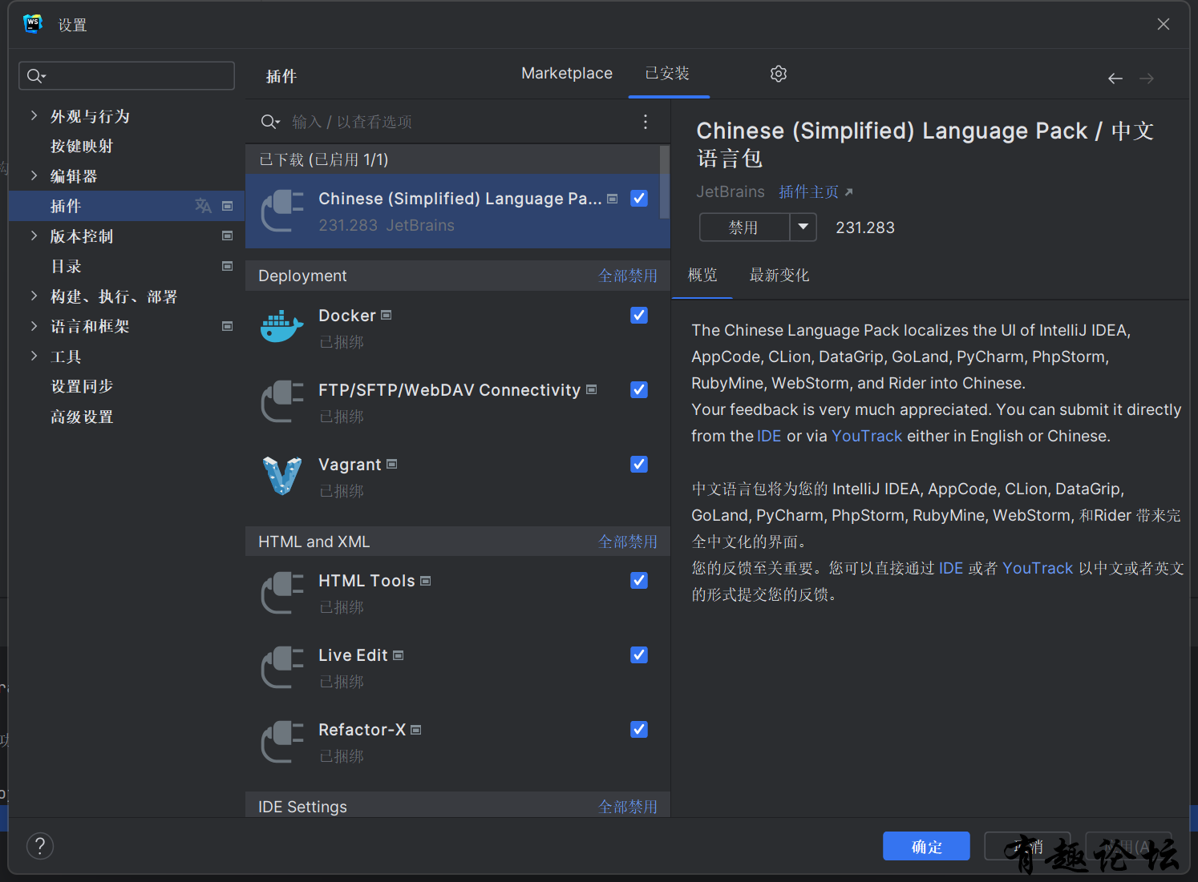
Task: Click the small marker next to Docker name
Action: pyautogui.click(x=387, y=316)
